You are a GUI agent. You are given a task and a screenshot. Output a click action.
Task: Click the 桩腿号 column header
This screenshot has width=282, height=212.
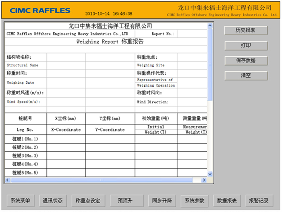pos(25,118)
